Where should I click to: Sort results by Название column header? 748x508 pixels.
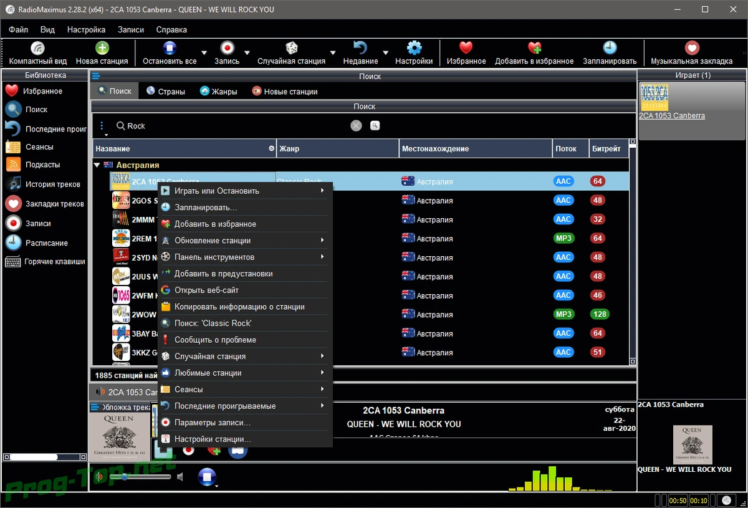184,148
